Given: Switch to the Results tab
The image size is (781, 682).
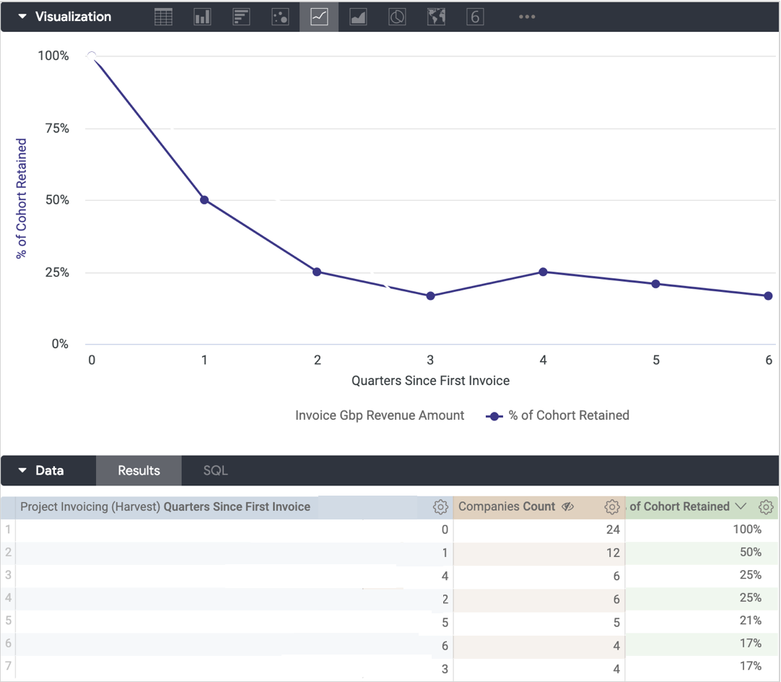Looking at the screenshot, I should coord(139,471).
